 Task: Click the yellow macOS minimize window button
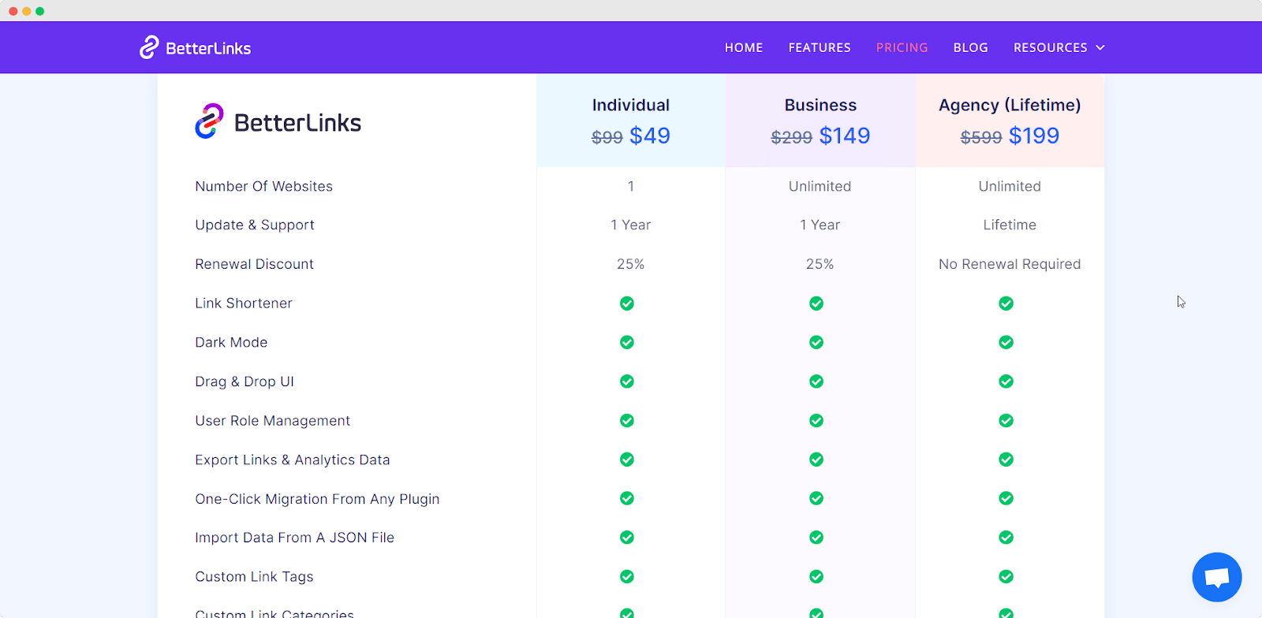[x=27, y=11]
